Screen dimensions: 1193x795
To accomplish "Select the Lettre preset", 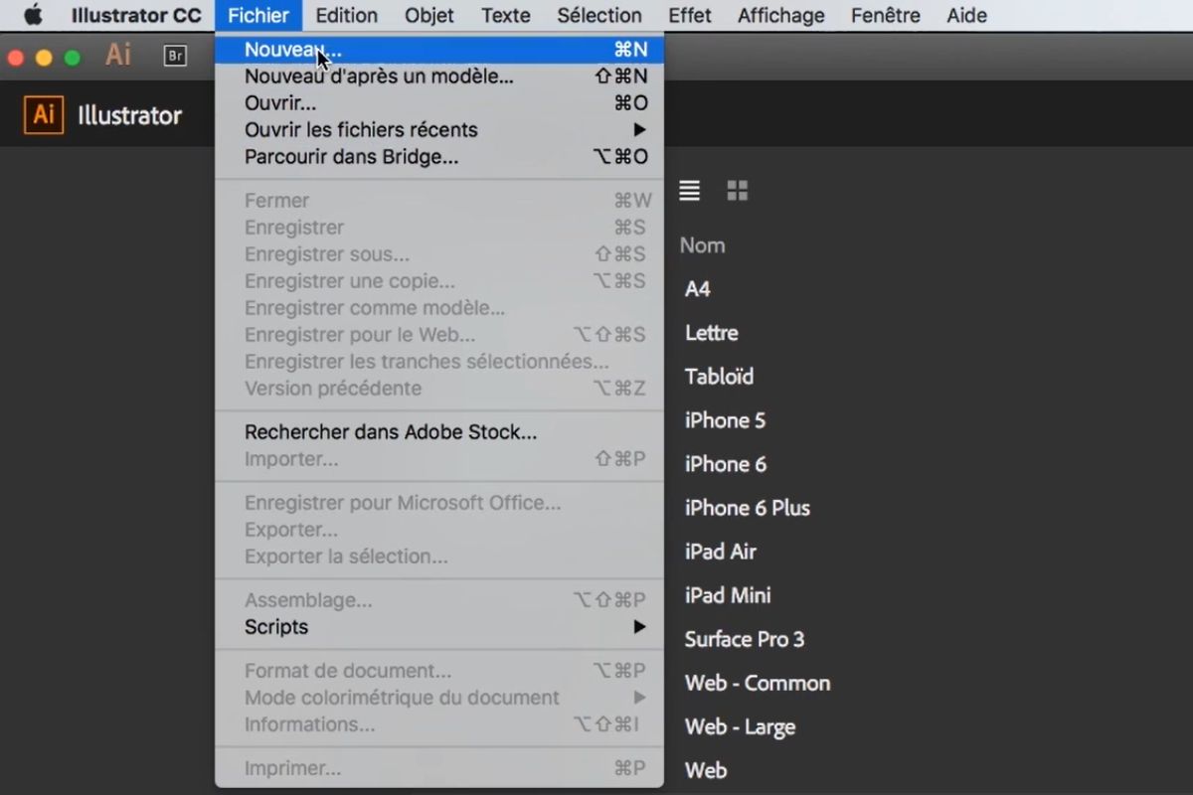I will (x=712, y=333).
